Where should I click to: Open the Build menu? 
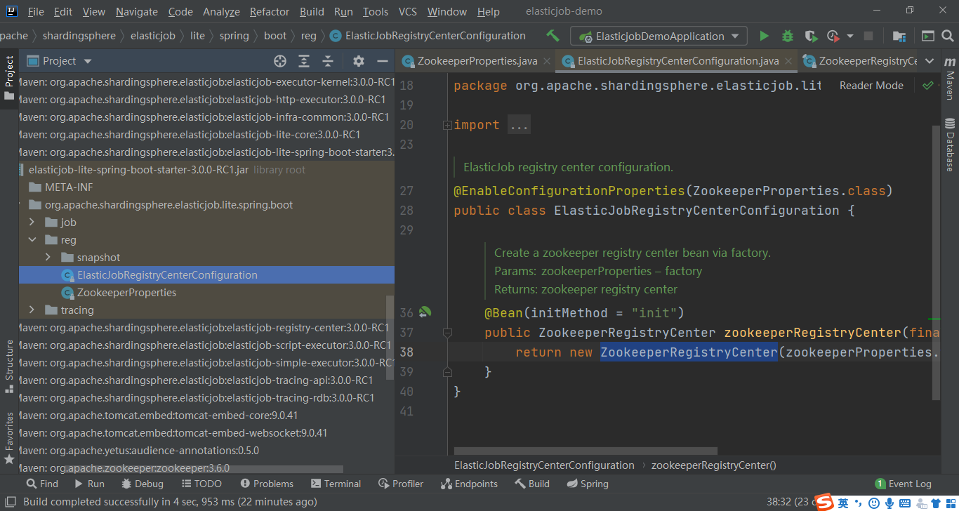coord(312,11)
